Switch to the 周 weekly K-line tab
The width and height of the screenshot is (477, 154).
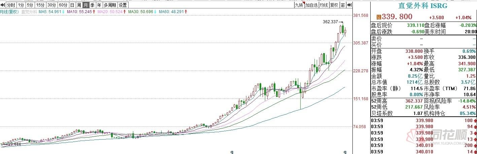click(x=79, y=5)
